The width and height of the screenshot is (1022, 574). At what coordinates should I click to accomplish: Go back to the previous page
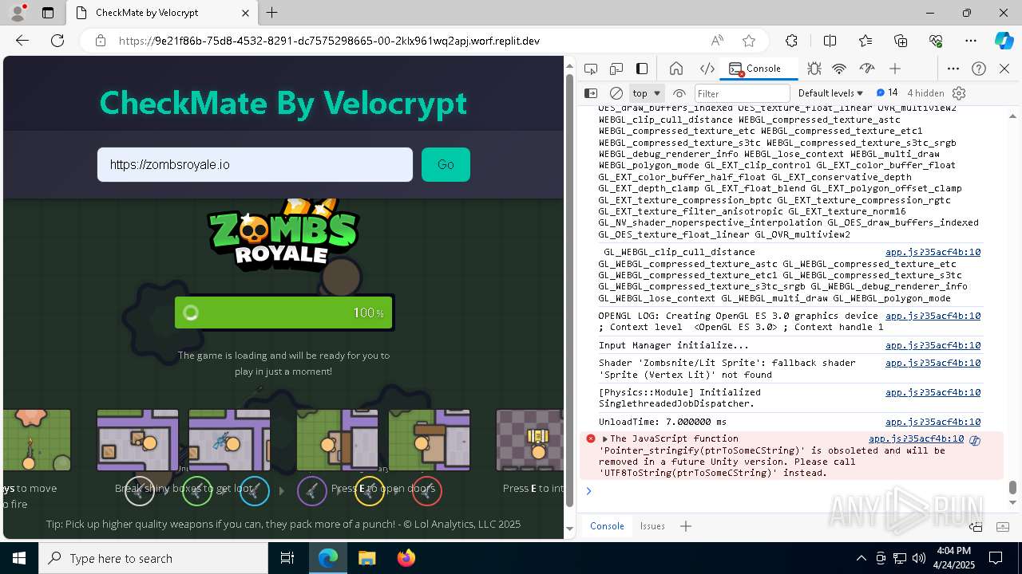[22, 41]
